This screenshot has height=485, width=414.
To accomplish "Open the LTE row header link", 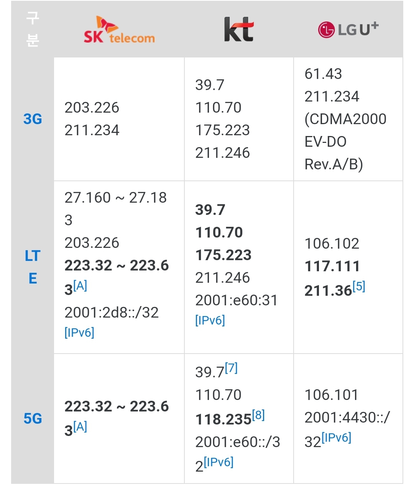I will [x=33, y=267].
